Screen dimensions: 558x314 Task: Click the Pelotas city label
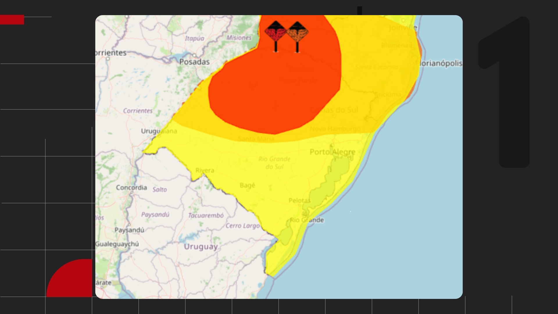(x=300, y=201)
